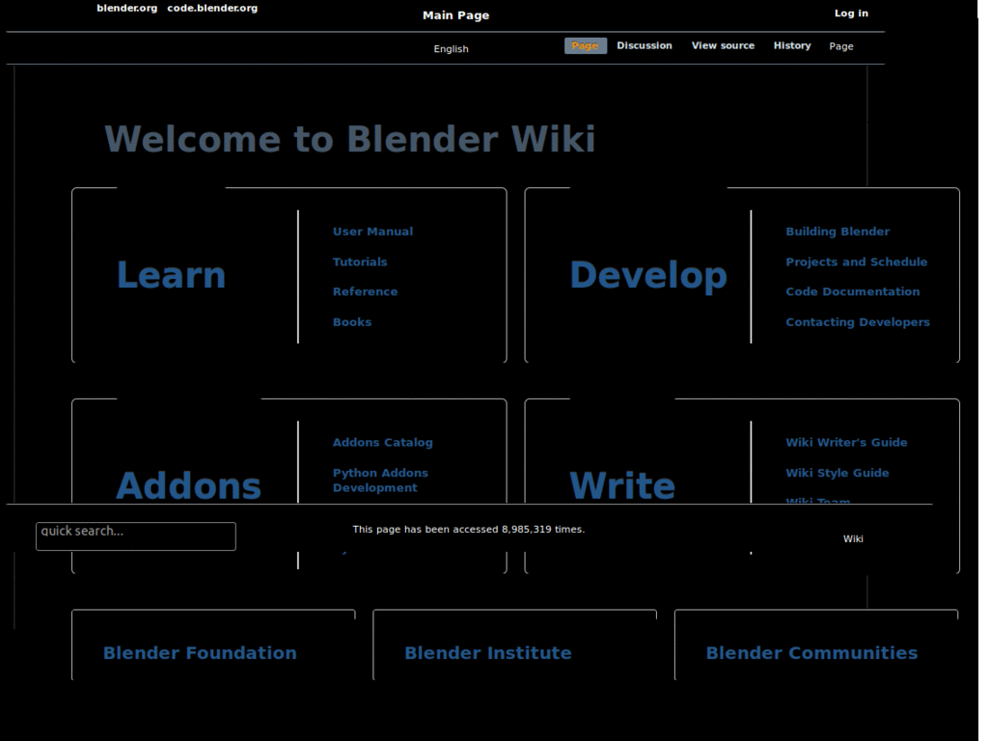The height and width of the screenshot is (741, 988).
Task: Click the View source tab
Action: 723,45
